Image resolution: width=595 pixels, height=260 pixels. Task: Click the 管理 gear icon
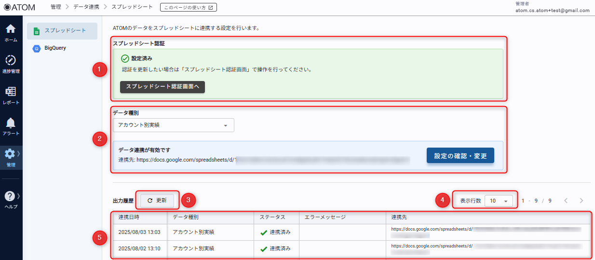point(10,154)
